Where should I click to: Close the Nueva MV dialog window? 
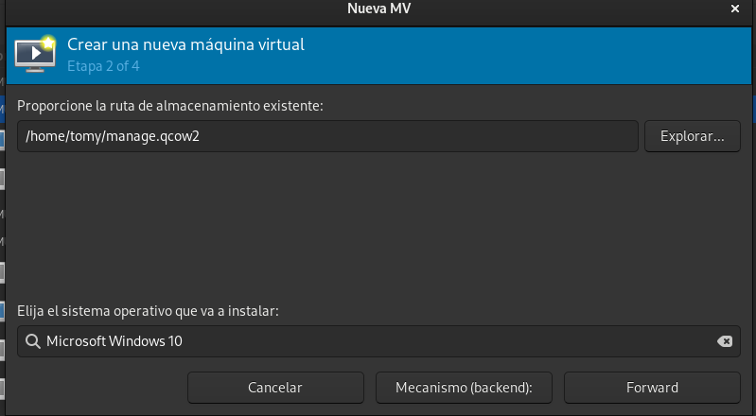tap(736, 9)
